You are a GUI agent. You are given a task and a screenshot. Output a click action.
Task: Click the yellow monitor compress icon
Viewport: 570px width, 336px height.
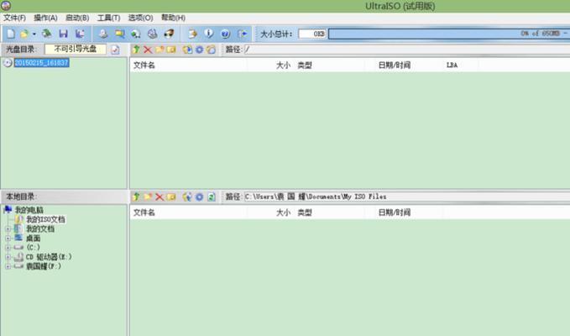click(x=119, y=34)
